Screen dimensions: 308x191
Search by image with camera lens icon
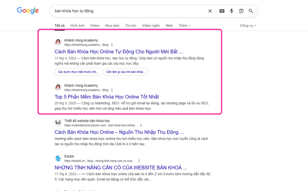point(241,11)
